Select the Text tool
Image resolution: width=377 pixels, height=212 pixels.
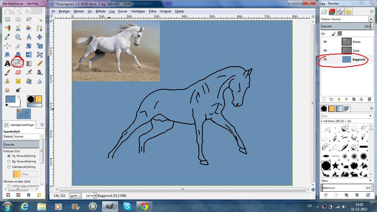tap(7, 63)
